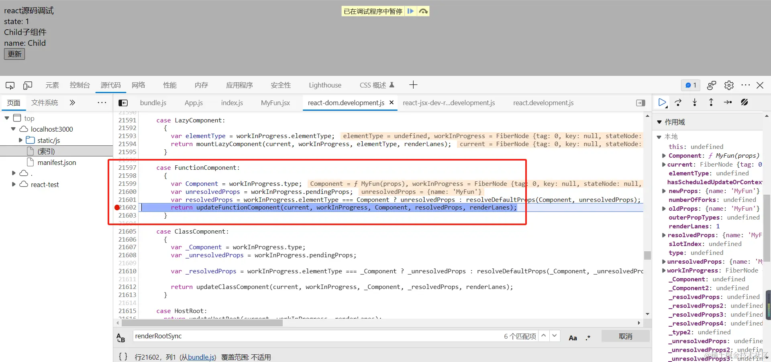Viewport: 771px width, 362px height.
Task: Expand the oldProps scope variable
Action: pyautogui.click(x=664, y=209)
